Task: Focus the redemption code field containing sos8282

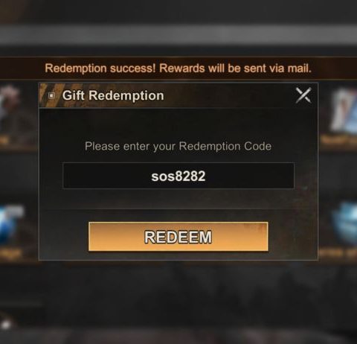Action: (x=178, y=176)
